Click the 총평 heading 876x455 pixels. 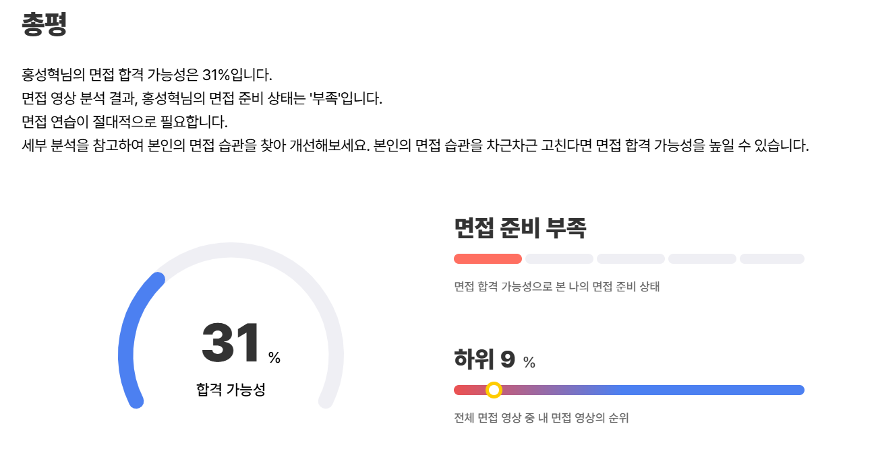(x=45, y=24)
